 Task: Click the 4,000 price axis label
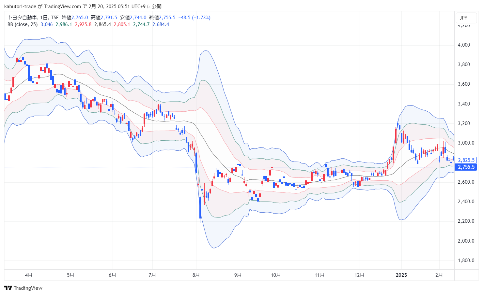point(464,45)
